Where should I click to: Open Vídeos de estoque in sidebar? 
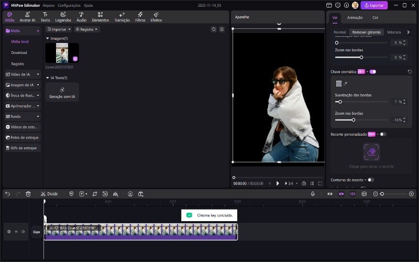pos(23,127)
